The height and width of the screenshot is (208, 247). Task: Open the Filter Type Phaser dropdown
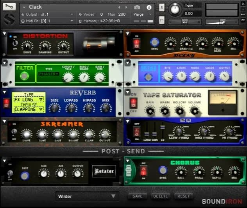click(x=49, y=74)
